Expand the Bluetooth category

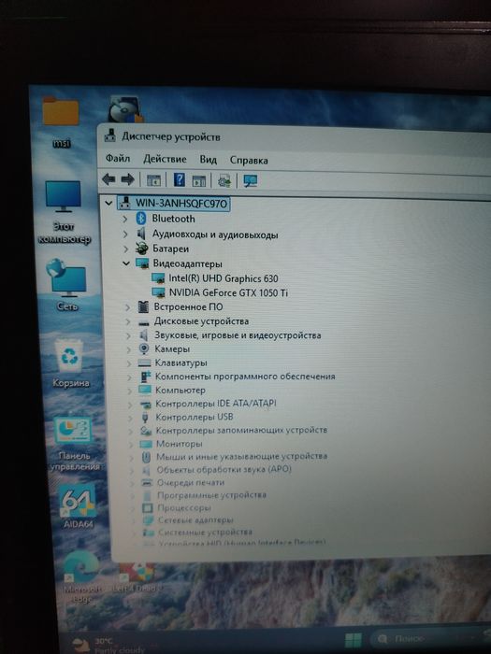click(124, 219)
